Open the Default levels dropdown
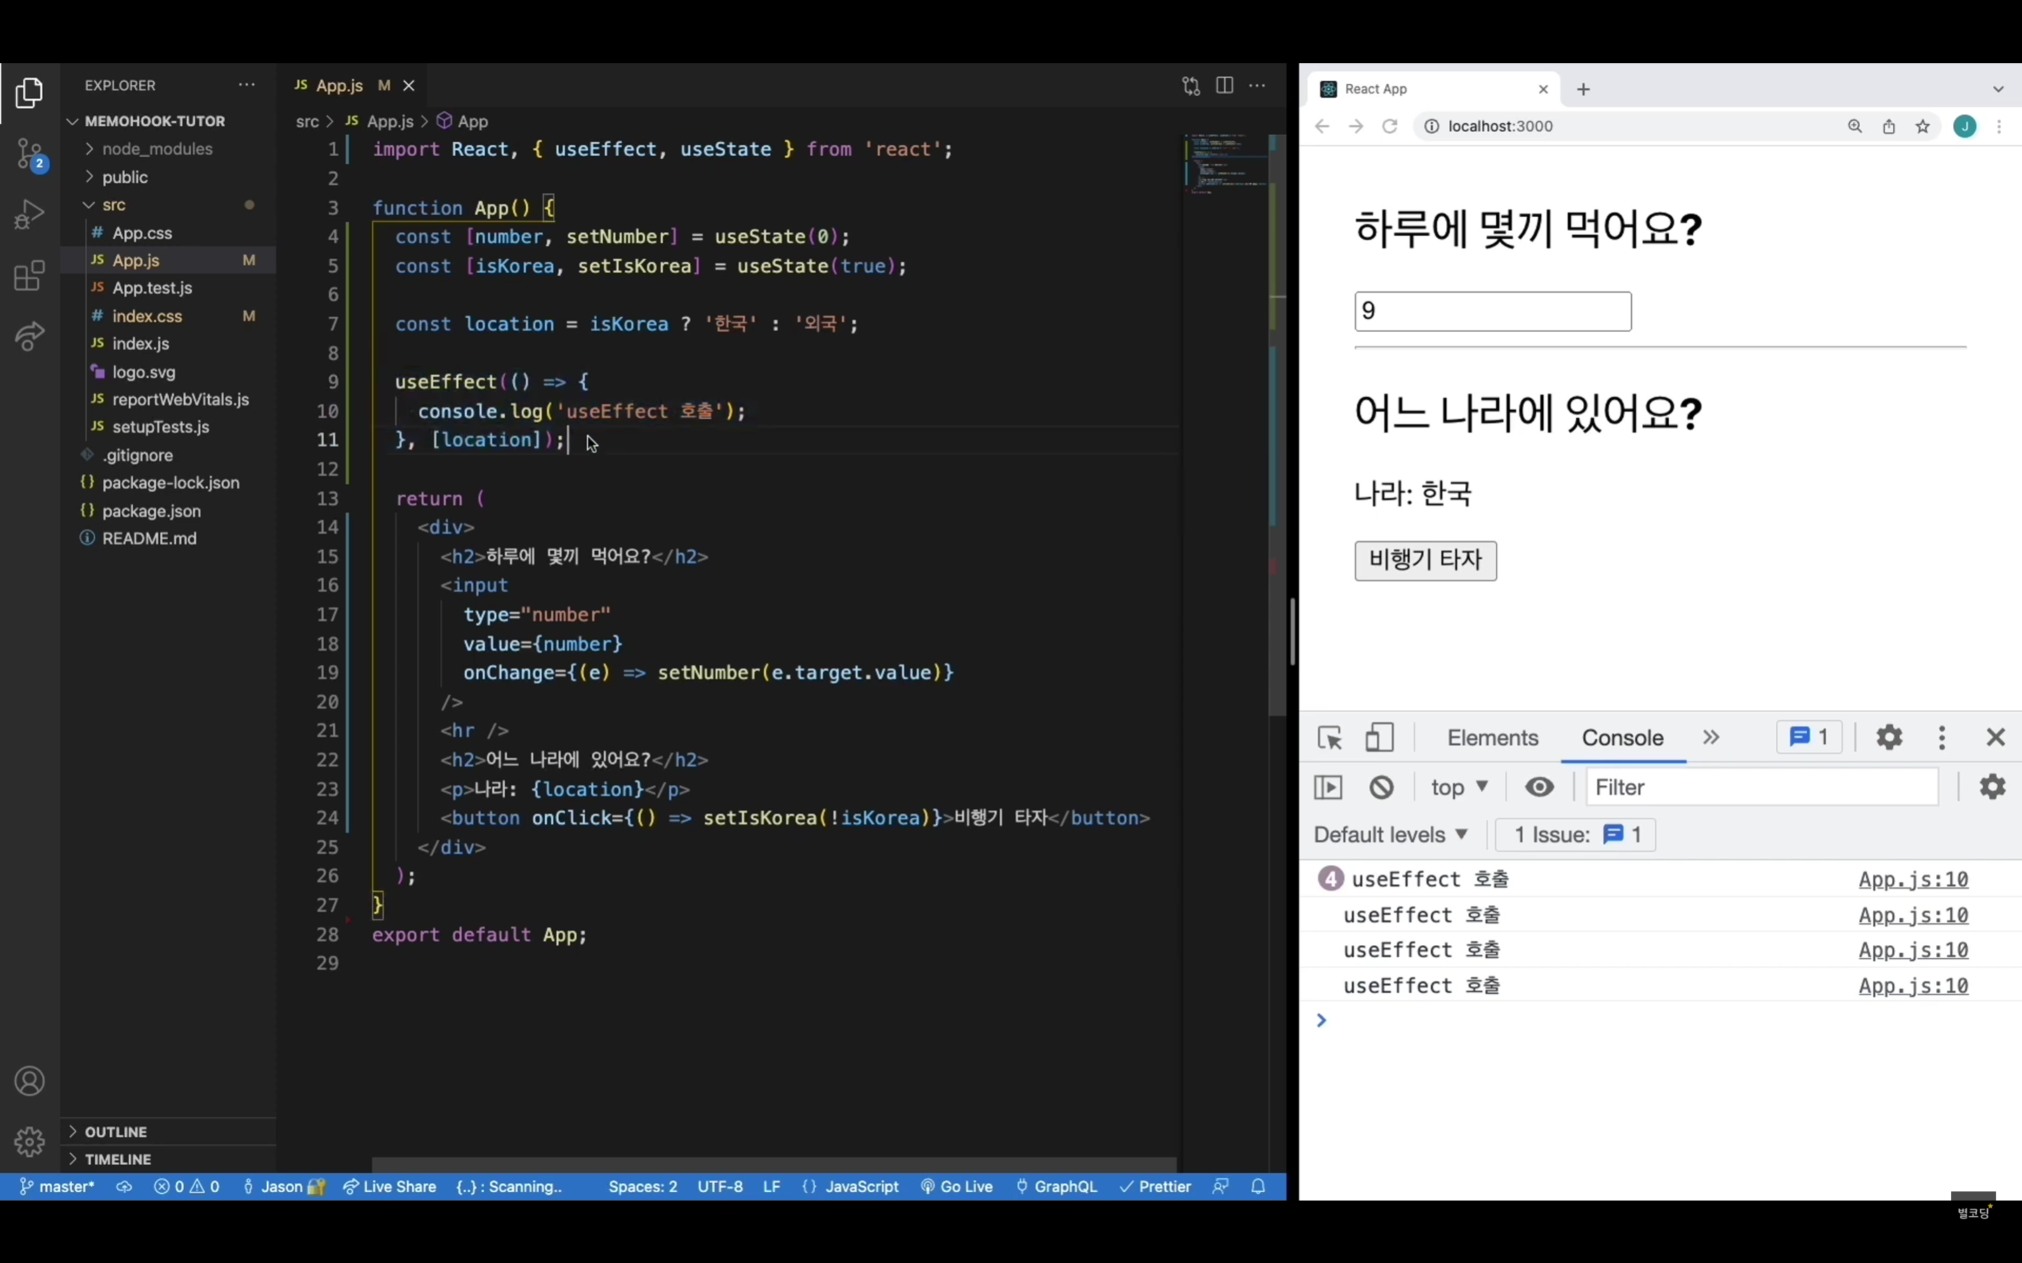Screen dimensions: 2022x1263 click(x=1390, y=834)
